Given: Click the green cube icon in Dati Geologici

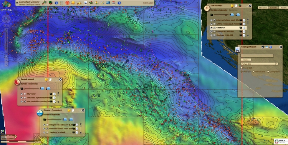Looking at the screenshot, I should click(x=240, y=6).
